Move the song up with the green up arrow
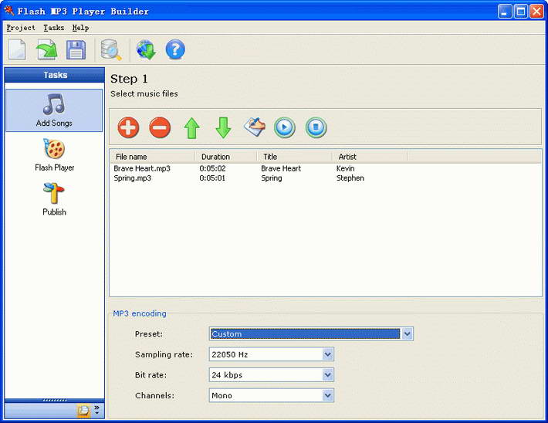Viewport: 548px width, 423px height. click(192, 128)
